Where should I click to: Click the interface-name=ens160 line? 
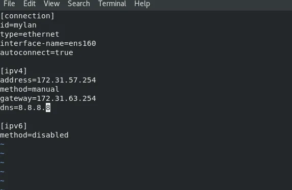point(48,43)
